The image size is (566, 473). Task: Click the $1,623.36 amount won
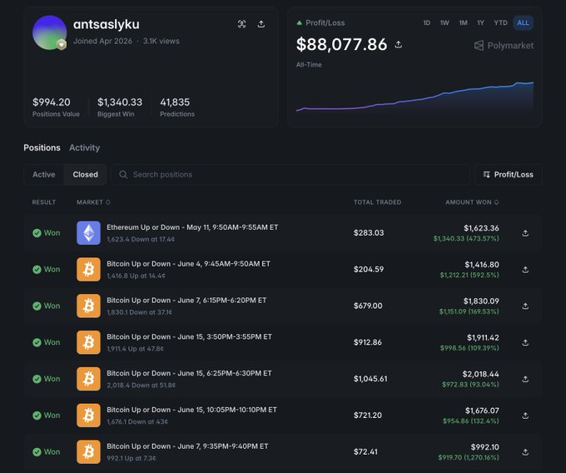pos(481,228)
